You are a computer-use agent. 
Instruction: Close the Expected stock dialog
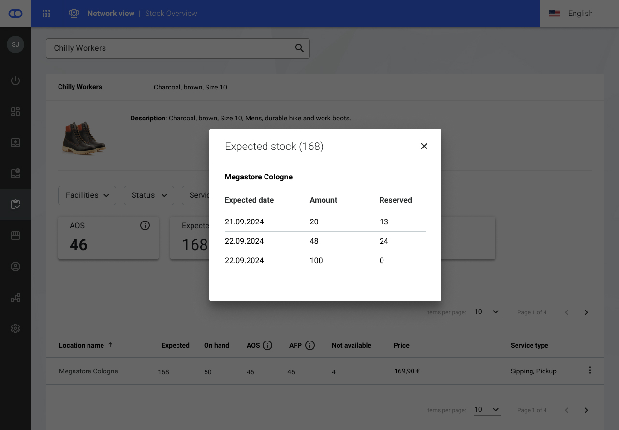tap(424, 146)
